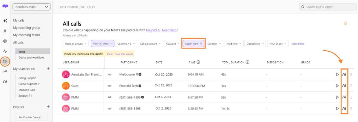
Task: Open the Users or groups filter
Action: pyautogui.click(x=76, y=43)
